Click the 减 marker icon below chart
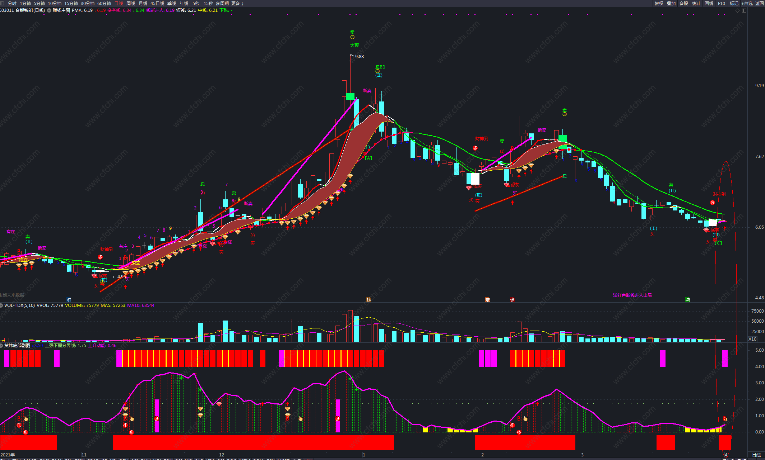The width and height of the screenshot is (765, 460). 687,299
